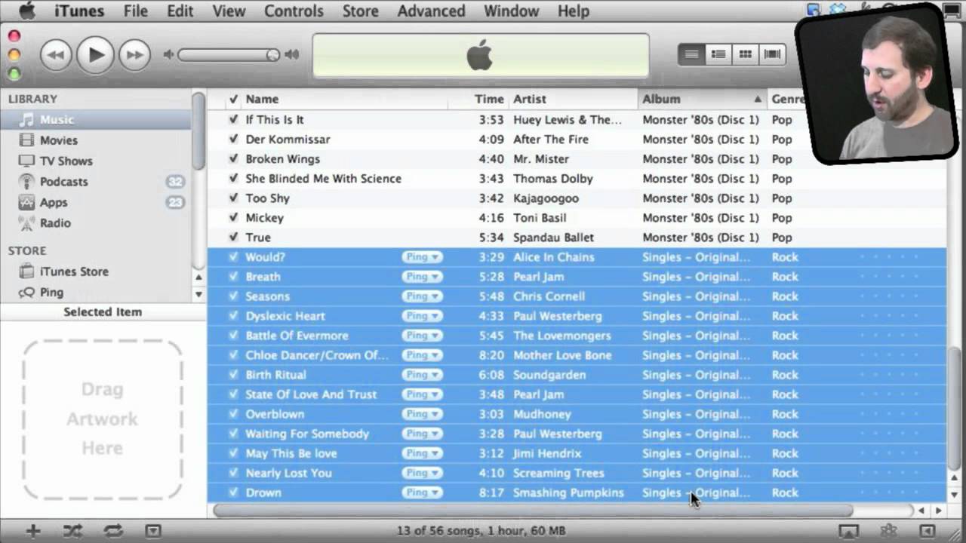
Task: Open the Ping dropdown for Breath
Action: click(422, 277)
